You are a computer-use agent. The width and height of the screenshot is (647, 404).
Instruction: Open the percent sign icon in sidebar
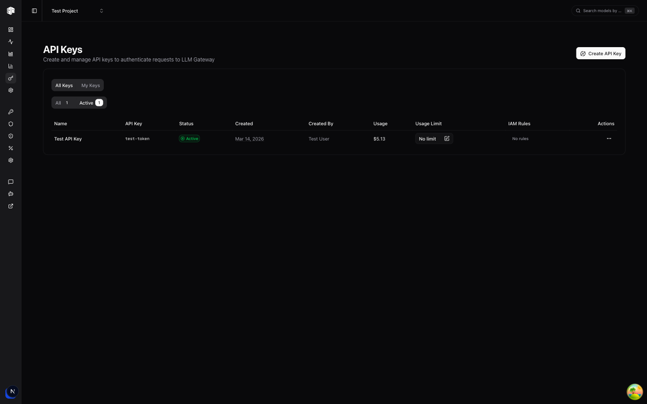11,148
